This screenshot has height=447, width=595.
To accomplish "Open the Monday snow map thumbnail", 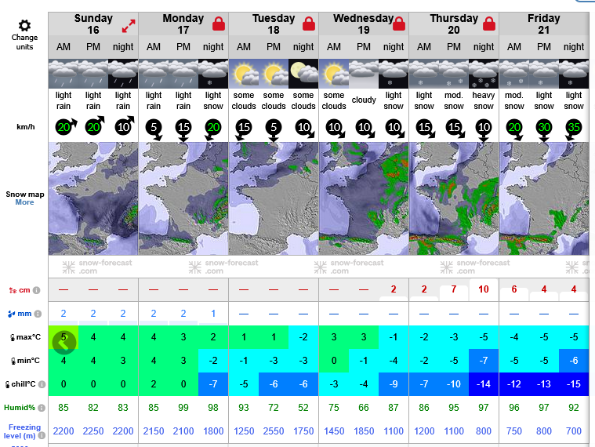I will (x=183, y=198).
